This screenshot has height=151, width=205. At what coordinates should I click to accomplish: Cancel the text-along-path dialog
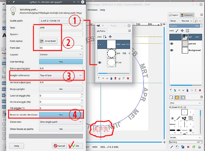click(59, 146)
